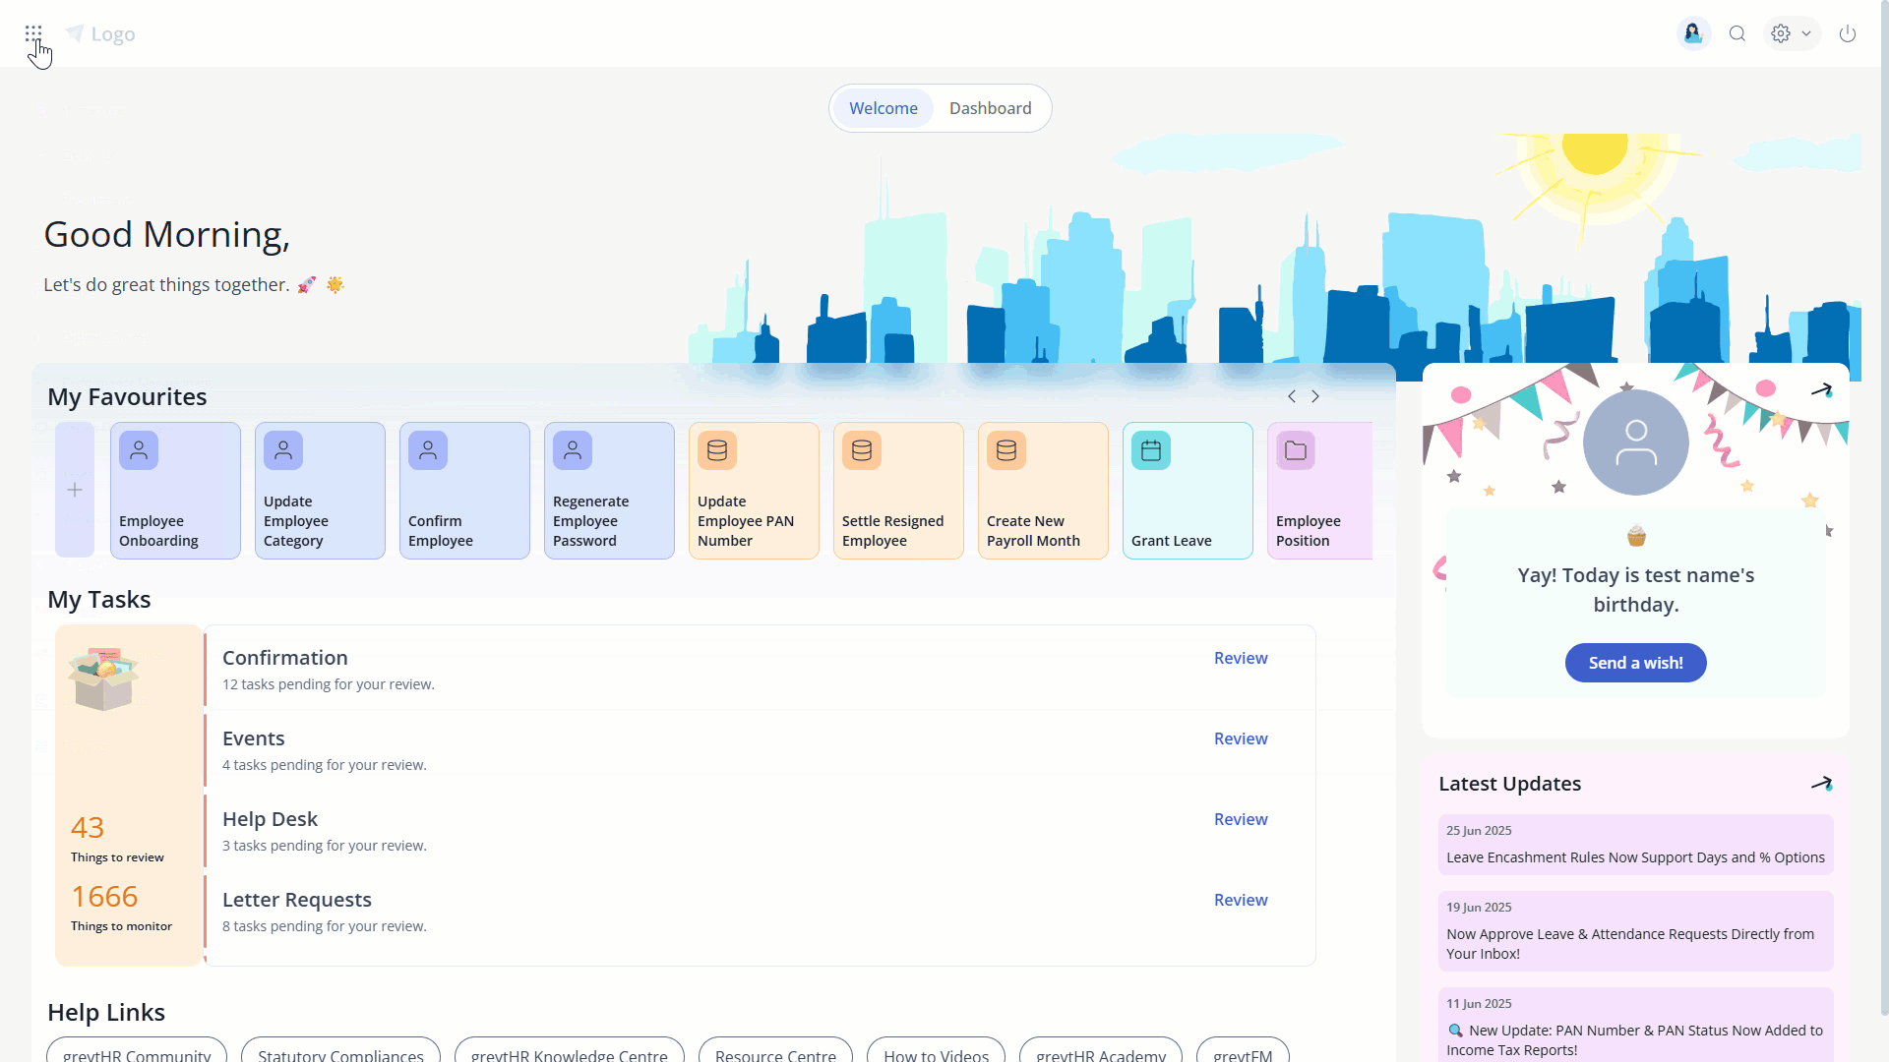Open the search magnifier icon
Screen dimensions: 1889x1062
pos(1737,33)
